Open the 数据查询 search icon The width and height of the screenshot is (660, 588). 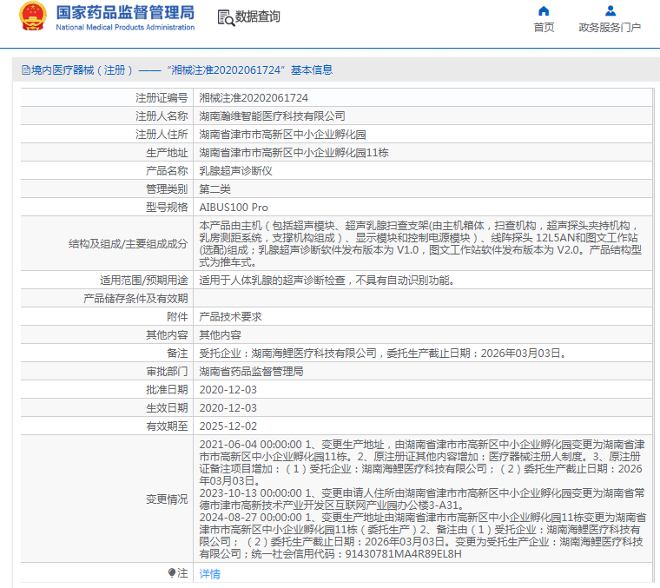[x=226, y=17]
